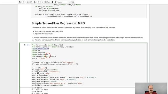Click the 'Epoch 52/100' output line

tap(37, 88)
